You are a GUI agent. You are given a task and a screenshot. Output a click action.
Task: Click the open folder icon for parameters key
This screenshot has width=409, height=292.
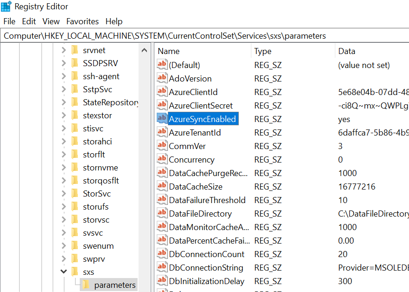click(86, 285)
